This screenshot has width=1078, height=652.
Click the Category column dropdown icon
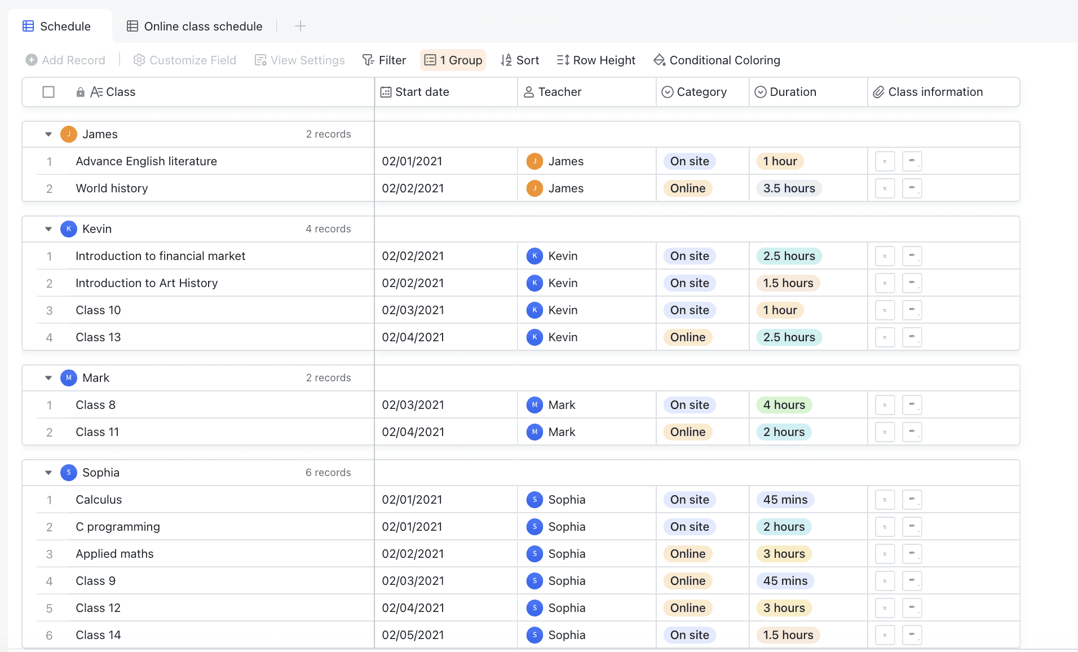click(668, 92)
